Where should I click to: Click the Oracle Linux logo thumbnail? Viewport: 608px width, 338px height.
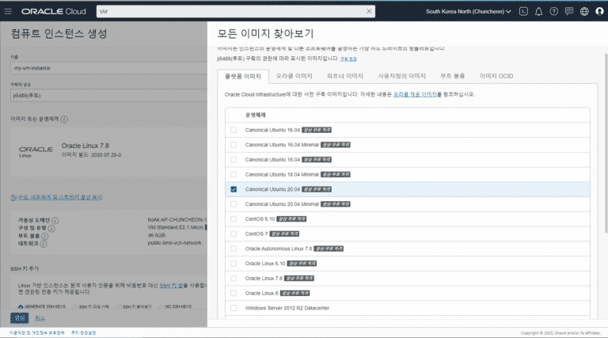click(36, 151)
